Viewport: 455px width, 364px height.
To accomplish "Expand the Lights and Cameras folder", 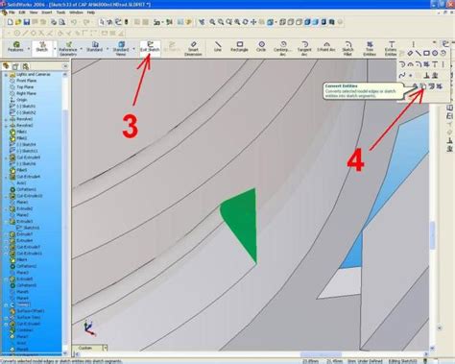I will [6, 74].
